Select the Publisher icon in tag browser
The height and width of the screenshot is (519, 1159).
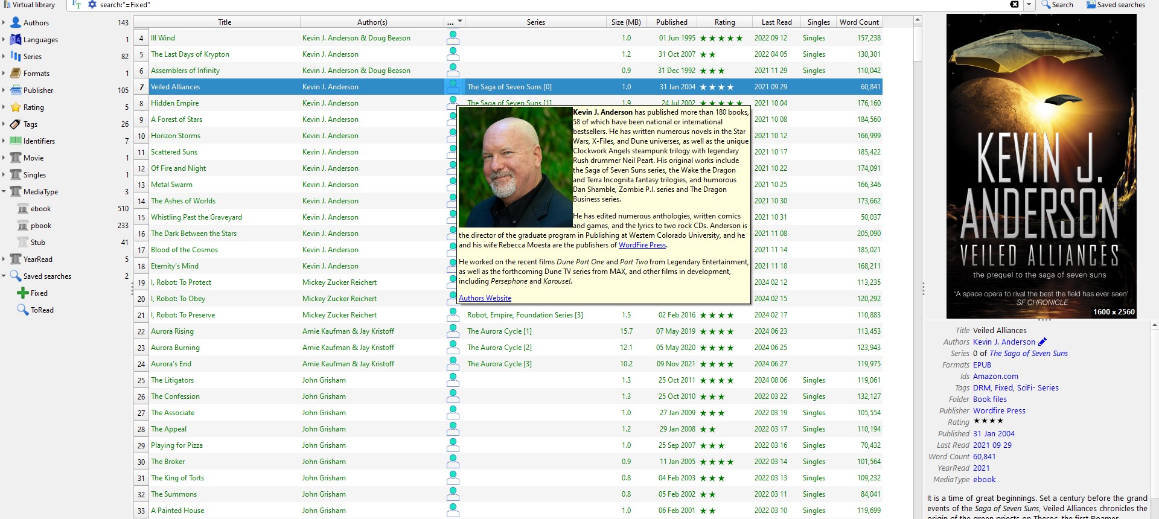16,91
